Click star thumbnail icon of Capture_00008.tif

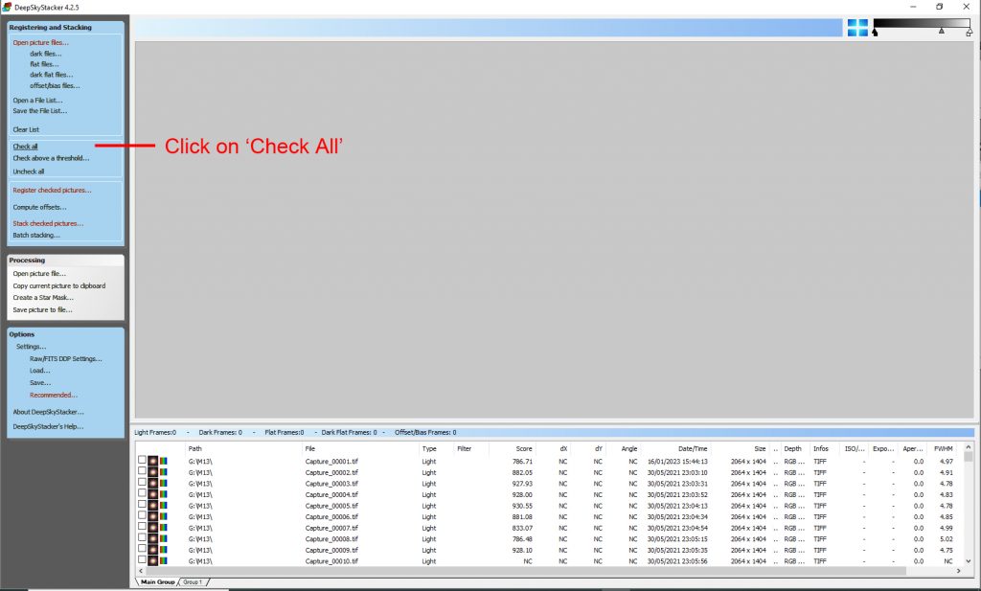(x=152, y=538)
